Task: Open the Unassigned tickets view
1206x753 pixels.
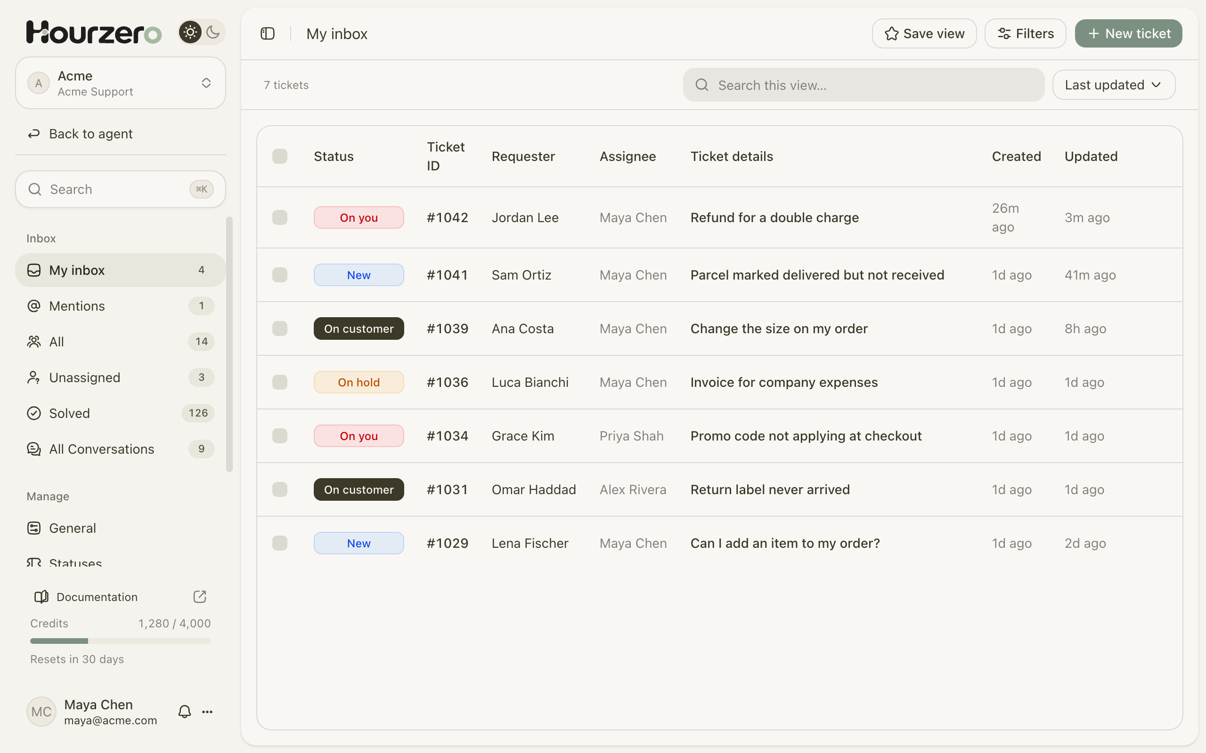Action: [x=121, y=377]
